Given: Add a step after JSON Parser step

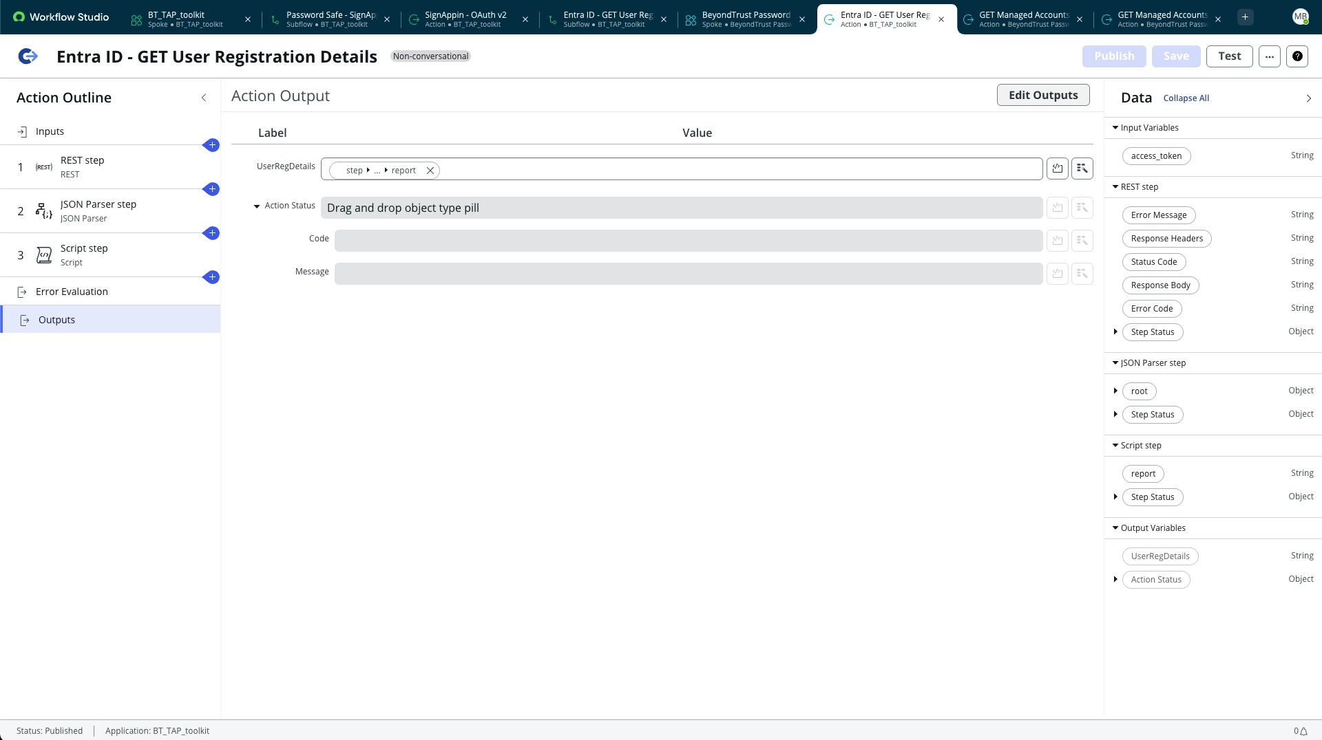Looking at the screenshot, I should click(212, 233).
